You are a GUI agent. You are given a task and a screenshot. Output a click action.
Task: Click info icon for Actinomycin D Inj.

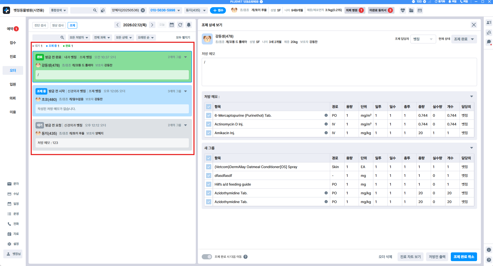(326, 124)
